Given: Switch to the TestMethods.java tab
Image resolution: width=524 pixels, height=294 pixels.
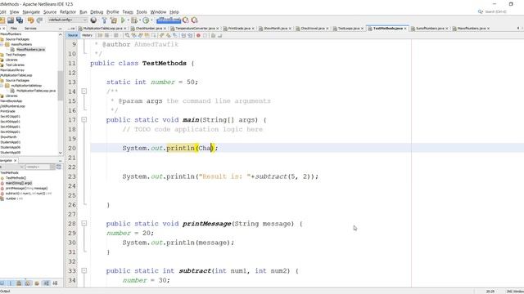Looking at the screenshot, I should click(387, 29).
